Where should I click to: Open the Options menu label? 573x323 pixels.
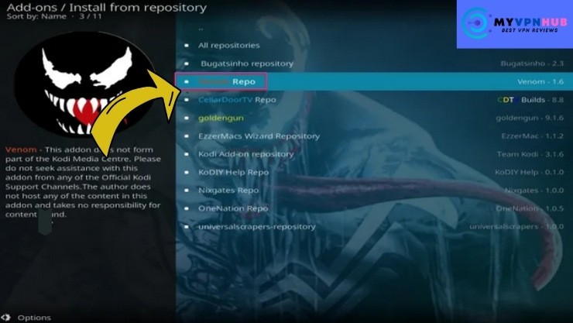point(34,318)
